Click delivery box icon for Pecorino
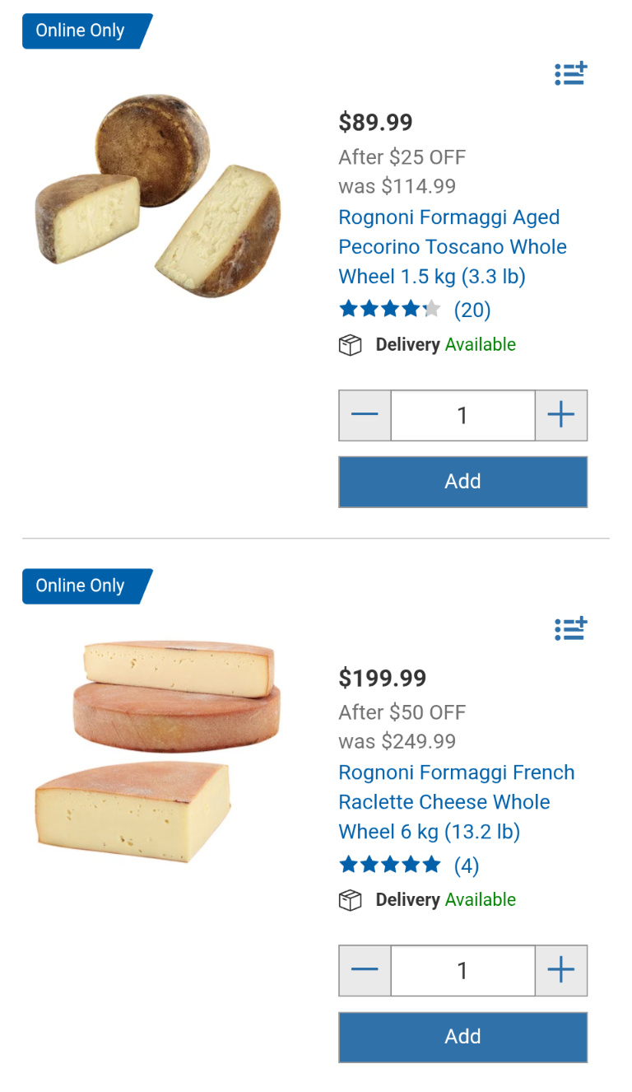Screen dimensions: 632x1092 pyautogui.click(x=351, y=345)
